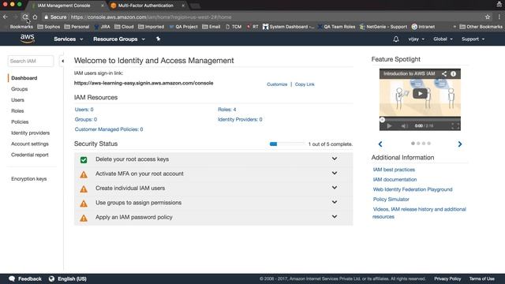Click green check for Delete root access keys
The image size is (505, 284).
(84, 159)
